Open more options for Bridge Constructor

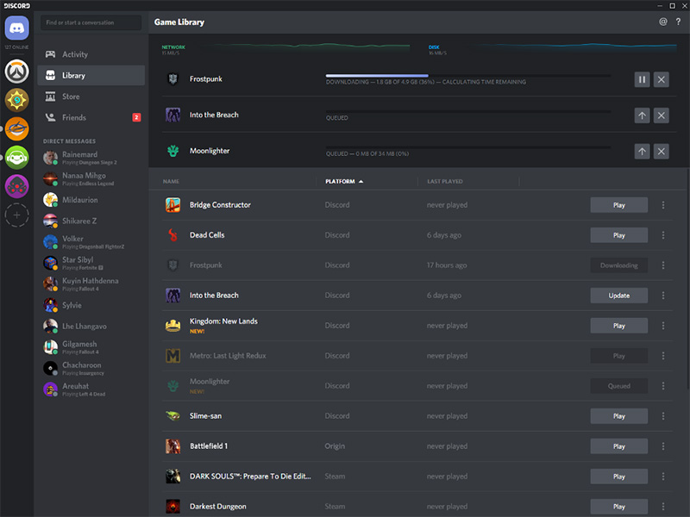(x=663, y=205)
